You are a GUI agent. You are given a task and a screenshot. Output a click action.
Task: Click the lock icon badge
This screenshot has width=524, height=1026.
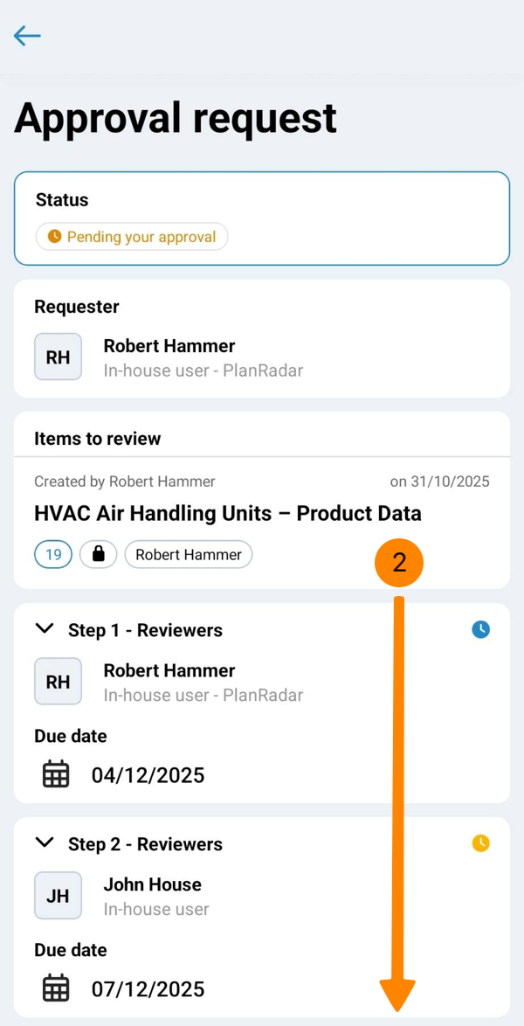tap(98, 554)
